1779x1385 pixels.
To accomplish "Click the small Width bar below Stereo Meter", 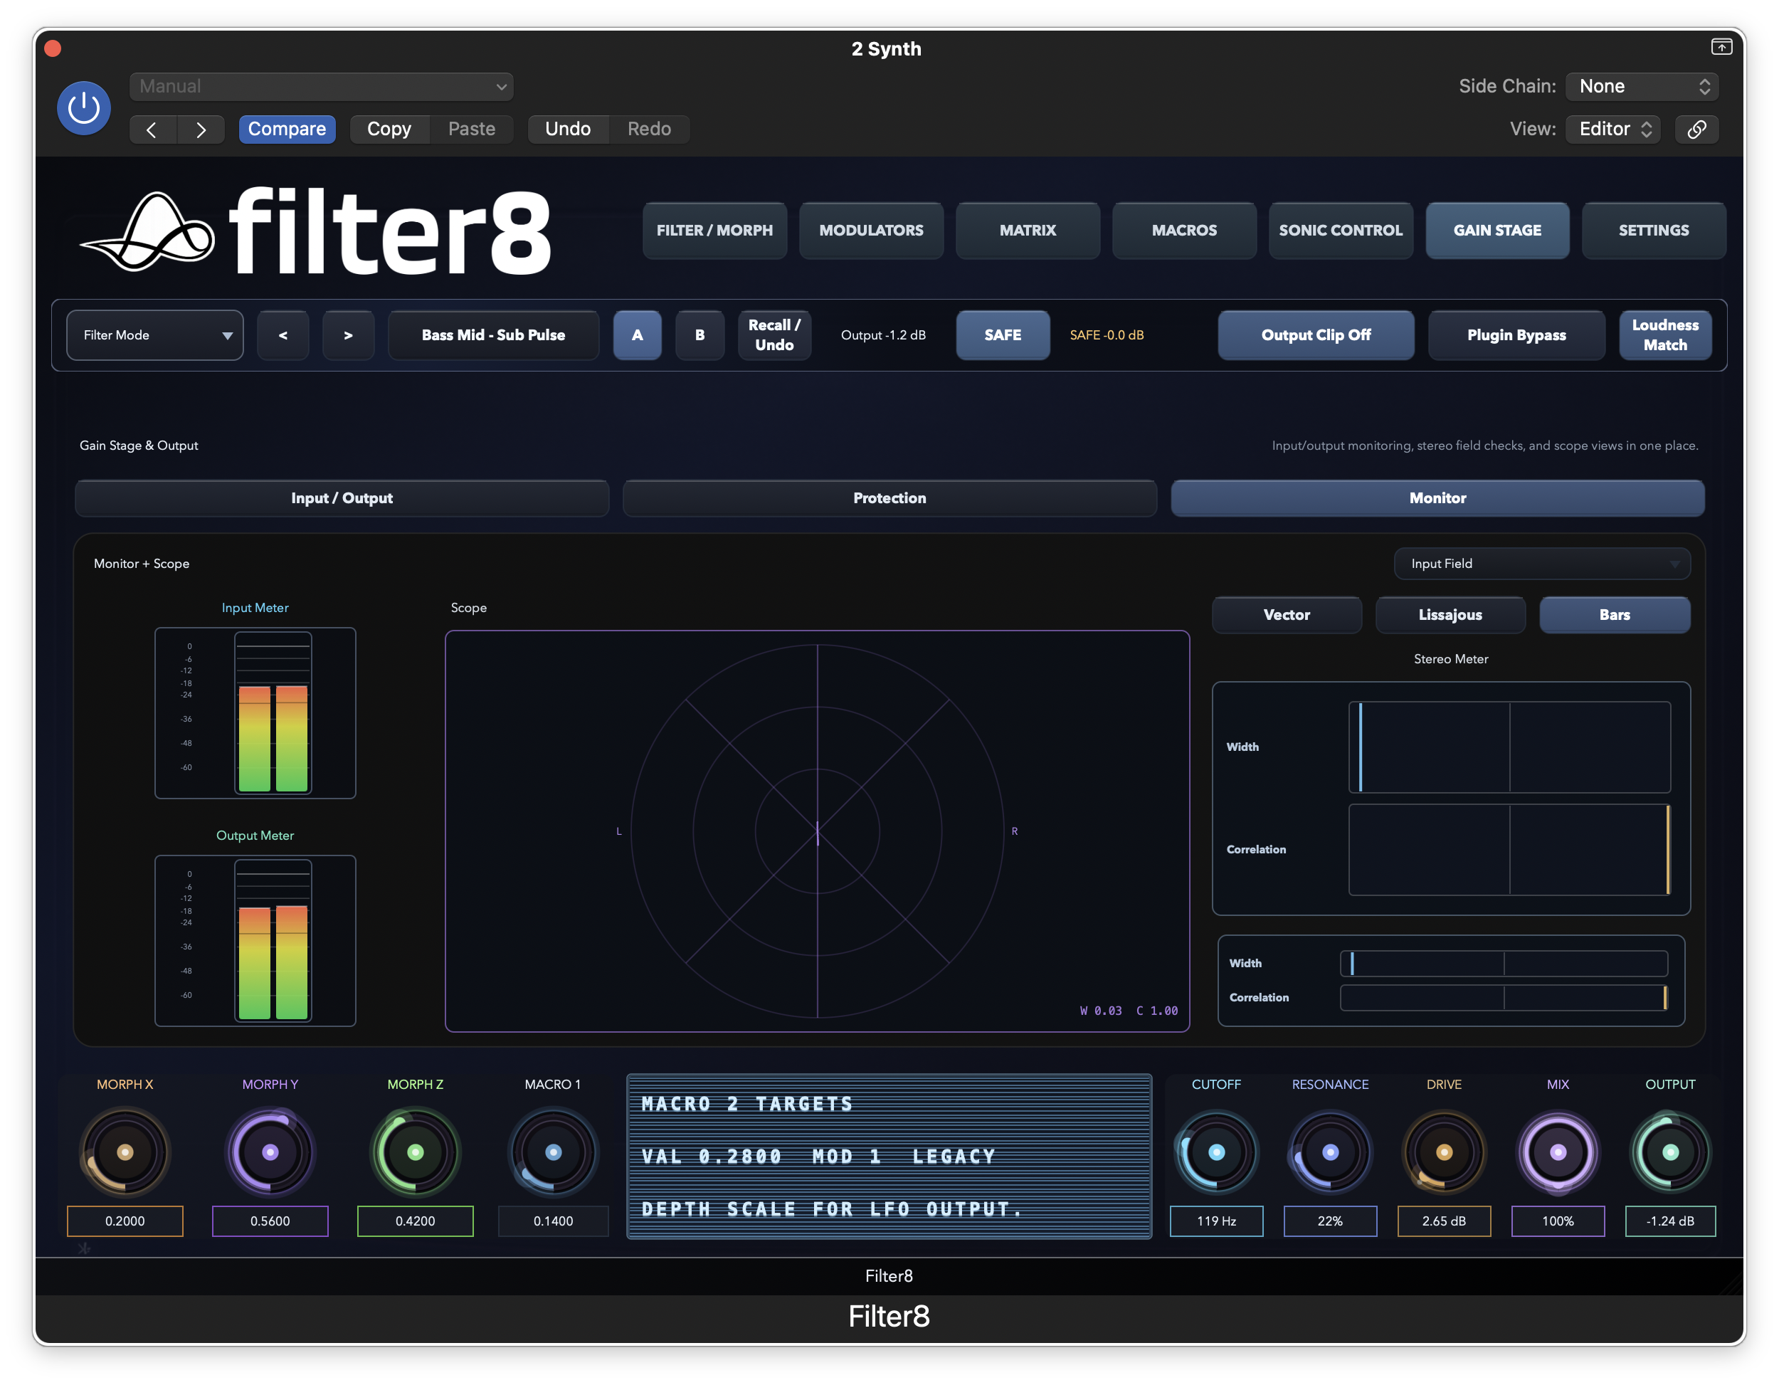I will [1504, 964].
